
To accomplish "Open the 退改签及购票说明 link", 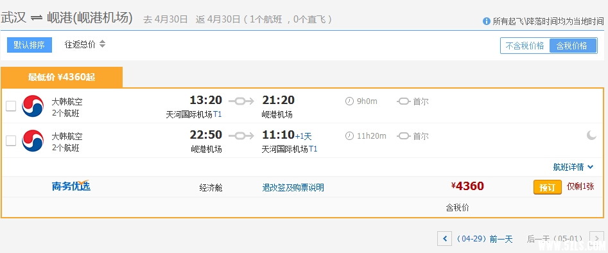I will [293, 188].
